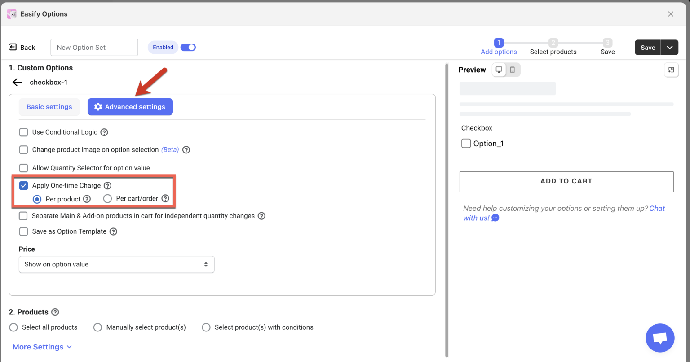Expand More Settings section
Viewport: 690px width, 362px height.
tap(42, 347)
